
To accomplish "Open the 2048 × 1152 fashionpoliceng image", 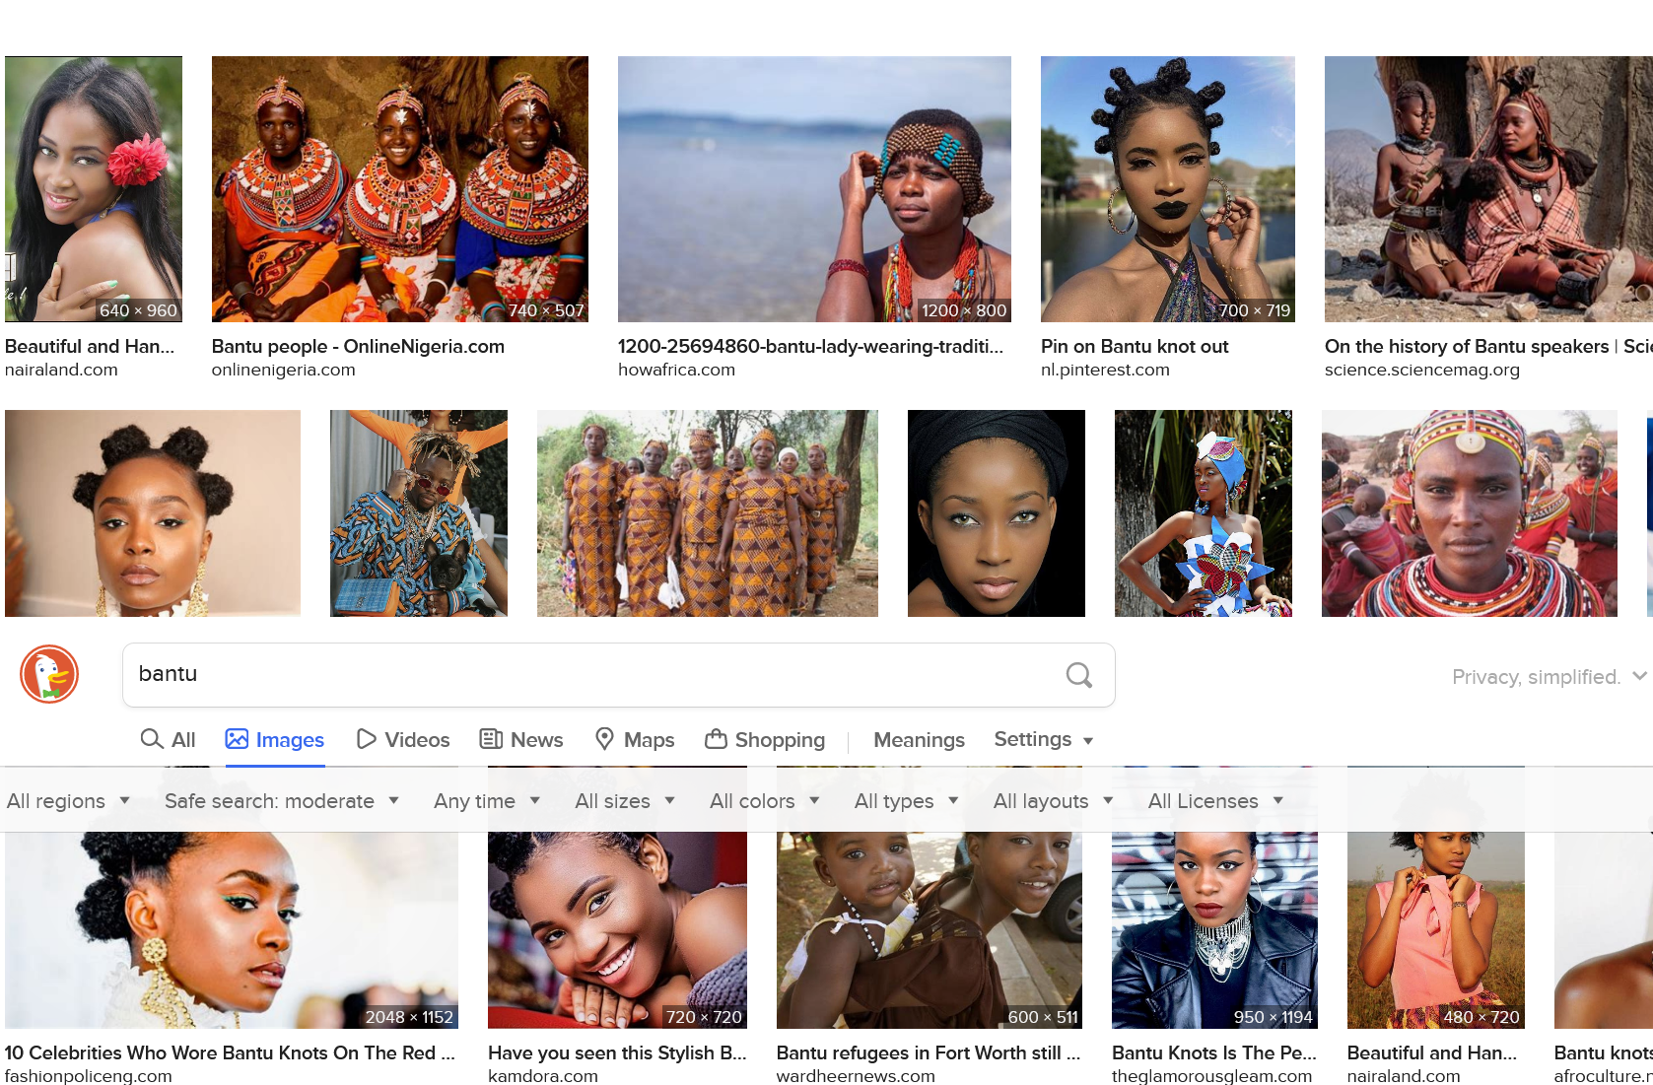I will click(232, 930).
